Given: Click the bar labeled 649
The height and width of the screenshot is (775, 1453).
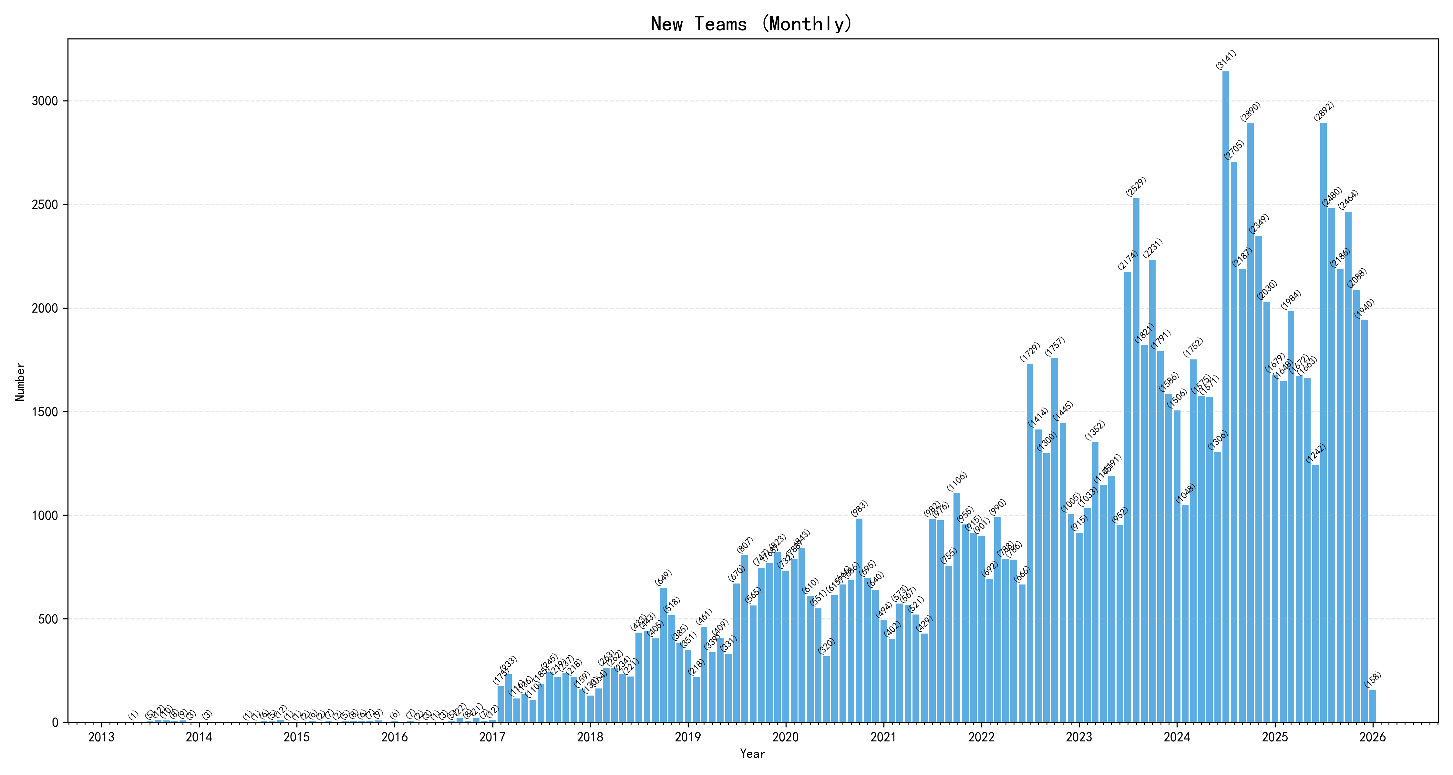Looking at the screenshot, I should (x=663, y=655).
